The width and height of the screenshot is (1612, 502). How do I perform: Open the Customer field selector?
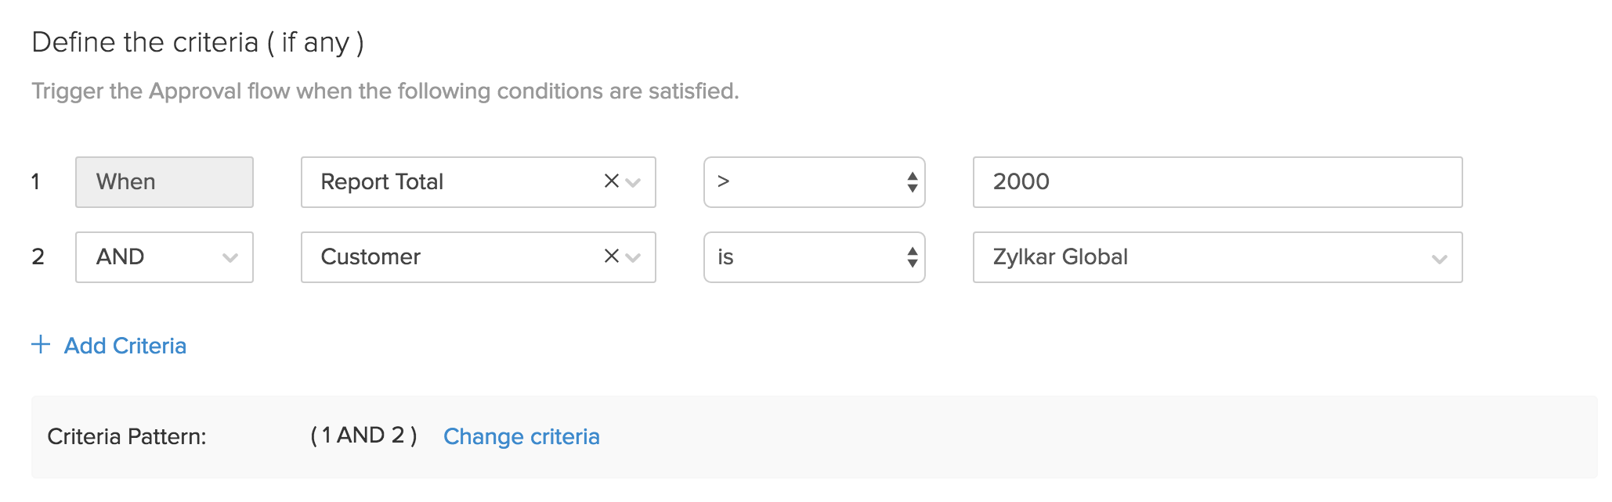coord(439,256)
